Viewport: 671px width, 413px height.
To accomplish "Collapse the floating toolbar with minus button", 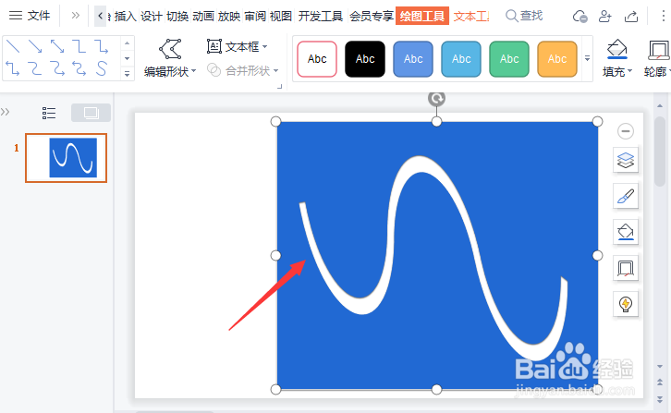I will tap(625, 131).
